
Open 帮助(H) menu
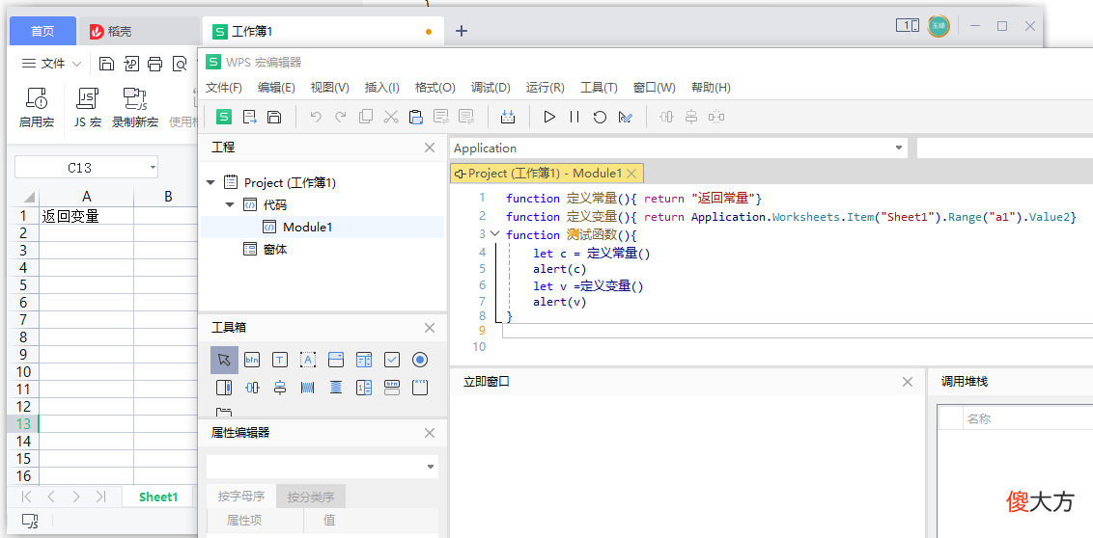[711, 88]
